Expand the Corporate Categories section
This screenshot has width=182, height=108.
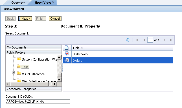click(34, 89)
